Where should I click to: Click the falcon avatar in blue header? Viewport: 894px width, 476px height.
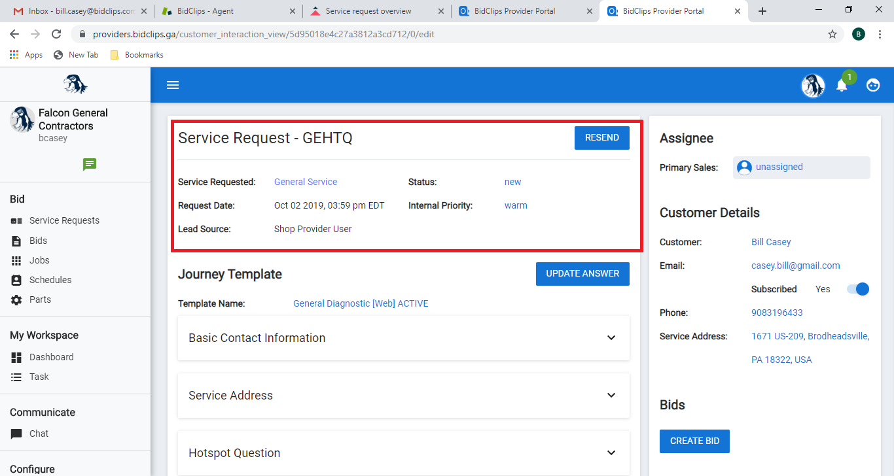coord(813,86)
